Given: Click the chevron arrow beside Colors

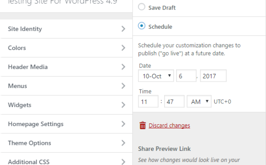Looking at the screenshot, I should pos(123,48).
